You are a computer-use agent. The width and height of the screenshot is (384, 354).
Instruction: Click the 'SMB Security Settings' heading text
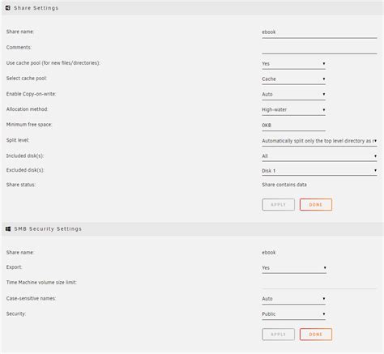click(x=48, y=229)
